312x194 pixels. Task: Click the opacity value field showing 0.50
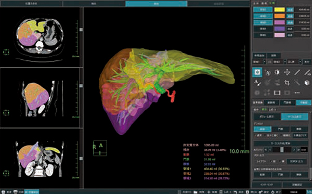click(x=304, y=150)
